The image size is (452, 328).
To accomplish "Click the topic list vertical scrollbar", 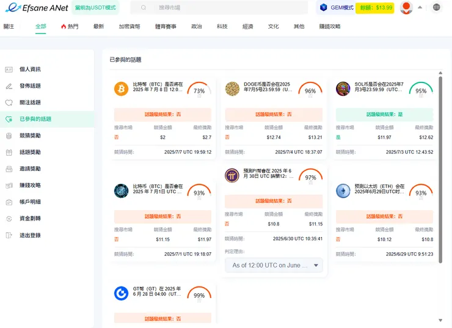I will pos(440,170).
